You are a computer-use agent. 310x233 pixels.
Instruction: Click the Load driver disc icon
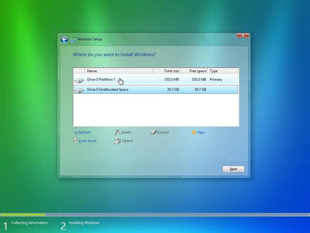point(75,141)
